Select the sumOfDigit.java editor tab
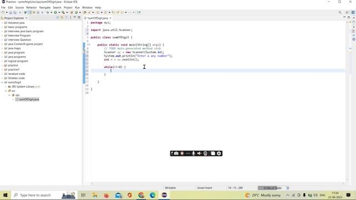Image resolution: width=356 pixels, height=200 pixels. (x=97, y=18)
